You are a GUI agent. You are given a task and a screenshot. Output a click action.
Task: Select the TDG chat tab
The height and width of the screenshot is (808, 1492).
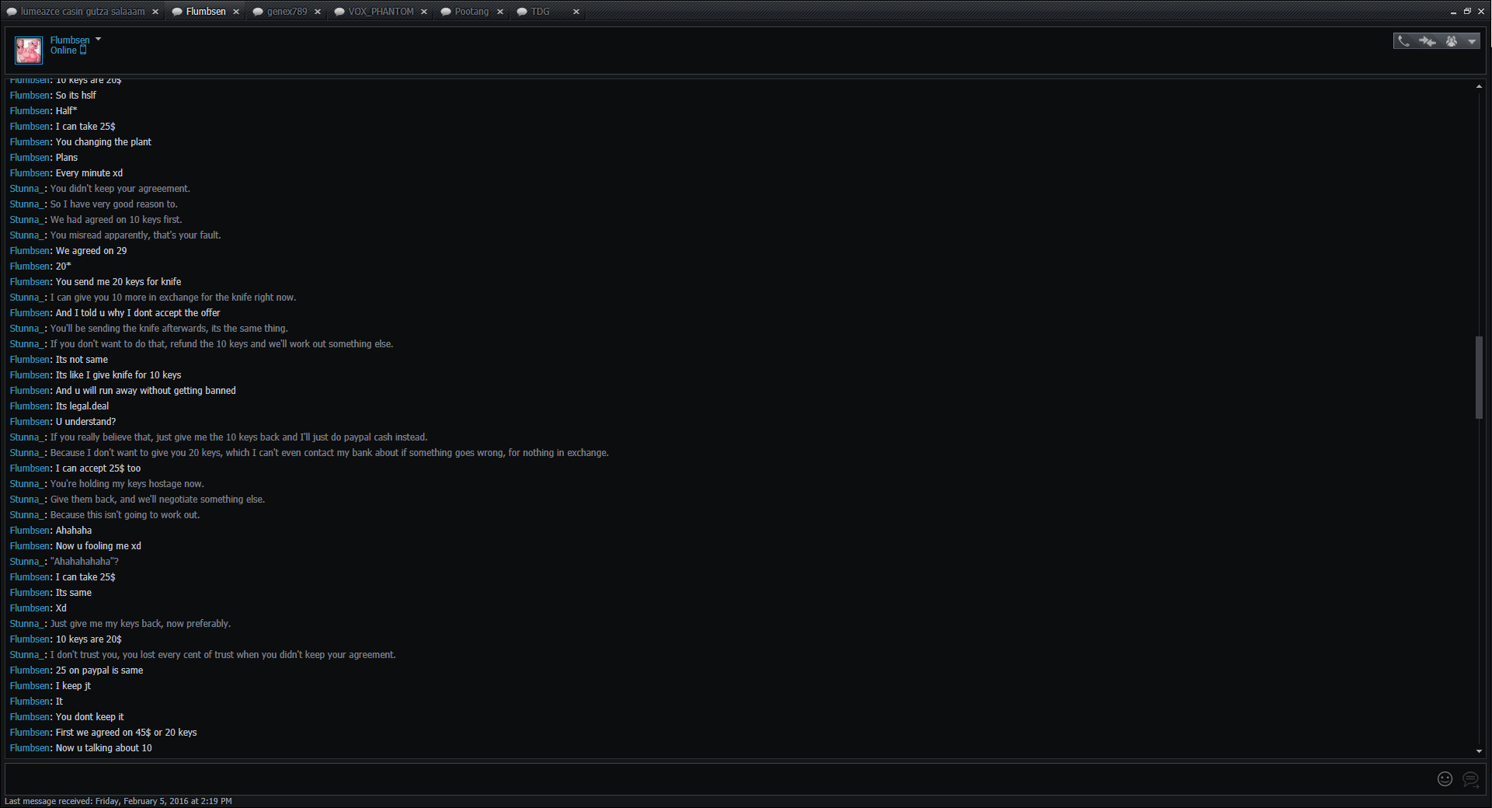tap(540, 12)
